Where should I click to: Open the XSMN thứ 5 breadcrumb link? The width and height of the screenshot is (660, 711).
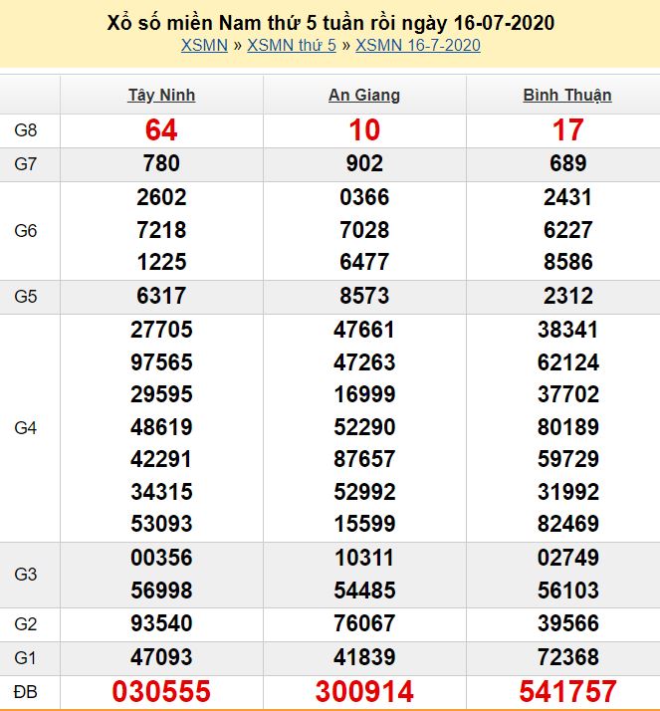point(292,46)
